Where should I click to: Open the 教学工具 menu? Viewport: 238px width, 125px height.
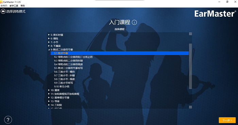click(14, 6)
